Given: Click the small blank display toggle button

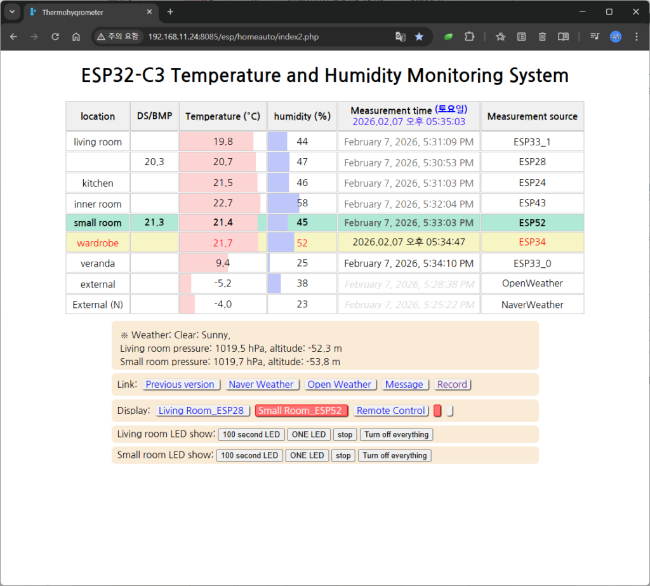Looking at the screenshot, I should point(449,411).
